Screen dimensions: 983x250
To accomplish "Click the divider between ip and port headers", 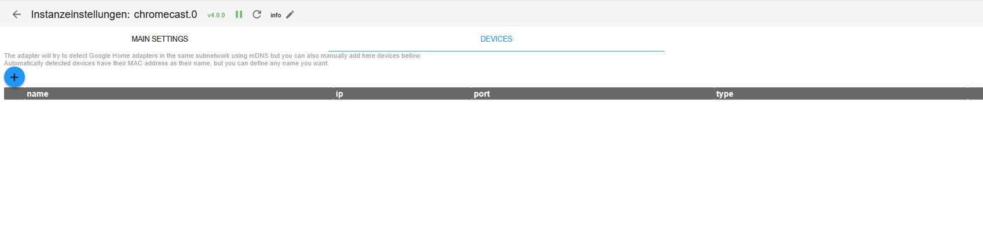I will pos(472,94).
